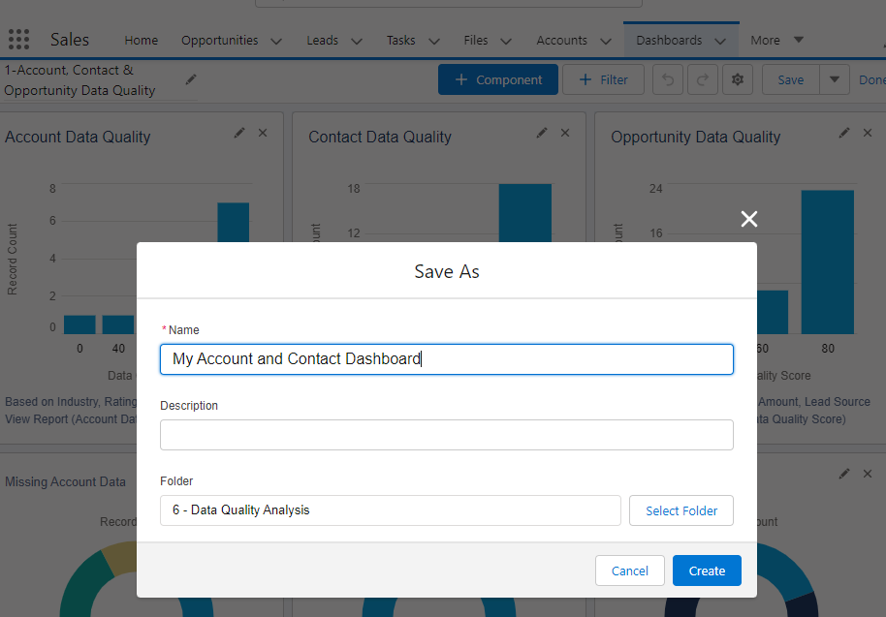Open the More navigation dropdown
Image resolution: width=886 pixels, height=617 pixels.
pyautogui.click(x=776, y=40)
